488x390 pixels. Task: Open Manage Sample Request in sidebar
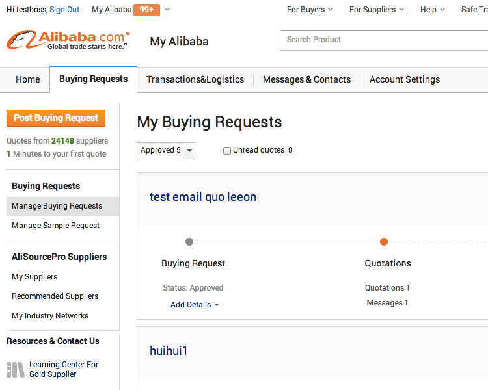tap(56, 226)
